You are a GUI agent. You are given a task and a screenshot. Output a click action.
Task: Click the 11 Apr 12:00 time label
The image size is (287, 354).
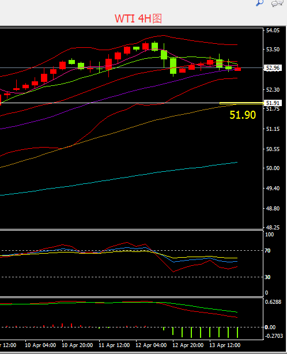(114, 345)
